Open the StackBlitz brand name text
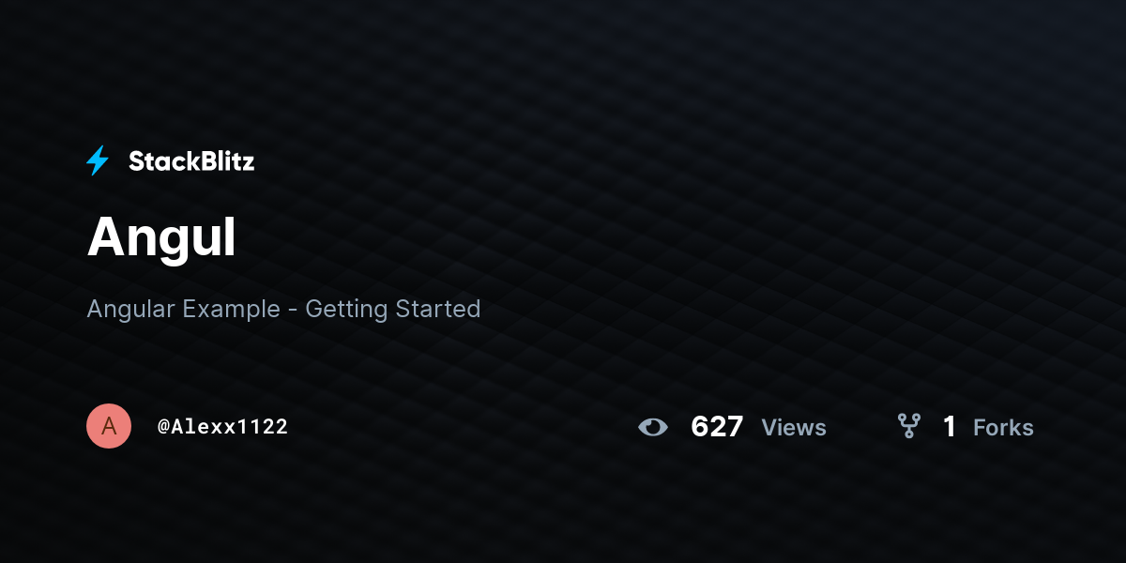1126x563 pixels. [191, 161]
